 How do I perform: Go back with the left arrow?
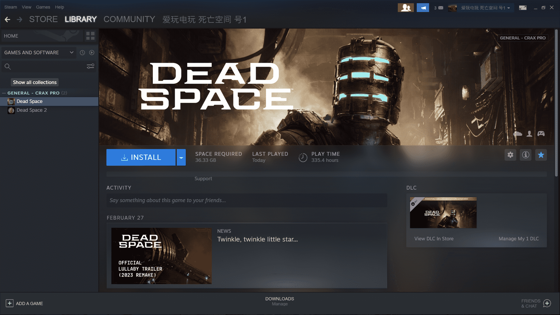tap(8, 20)
